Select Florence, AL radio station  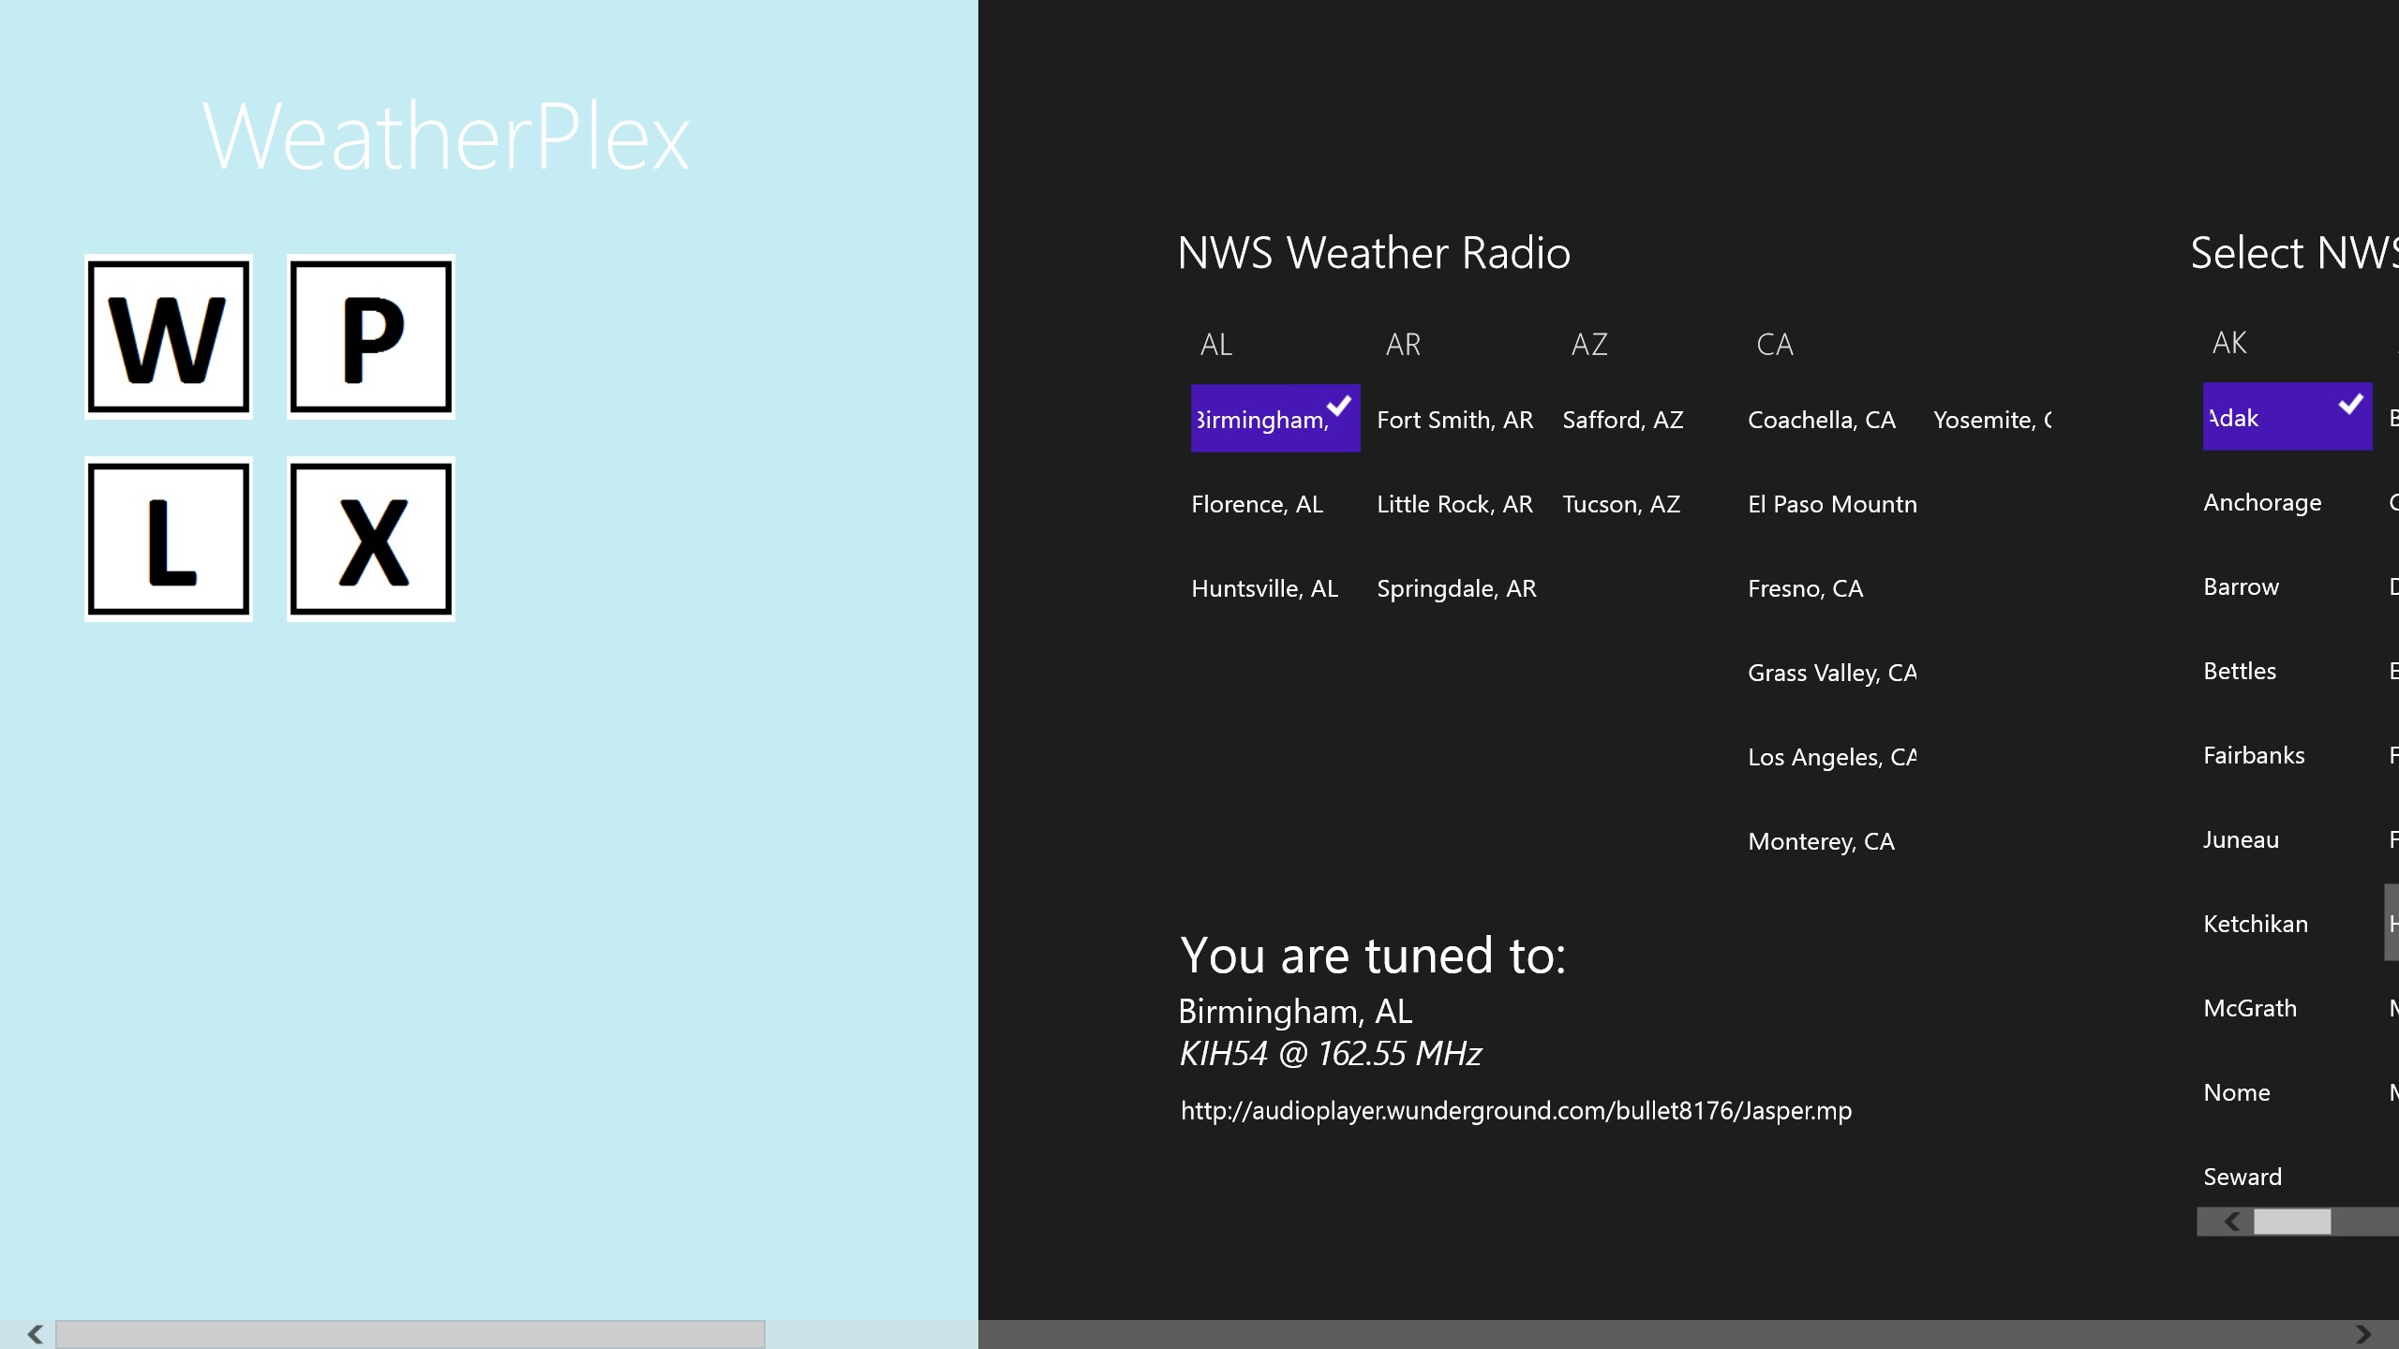coord(1257,504)
